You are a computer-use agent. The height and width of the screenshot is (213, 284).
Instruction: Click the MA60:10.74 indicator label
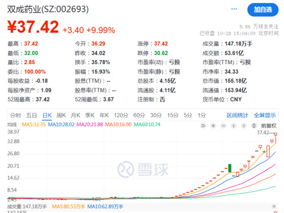[x=147, y=125]
